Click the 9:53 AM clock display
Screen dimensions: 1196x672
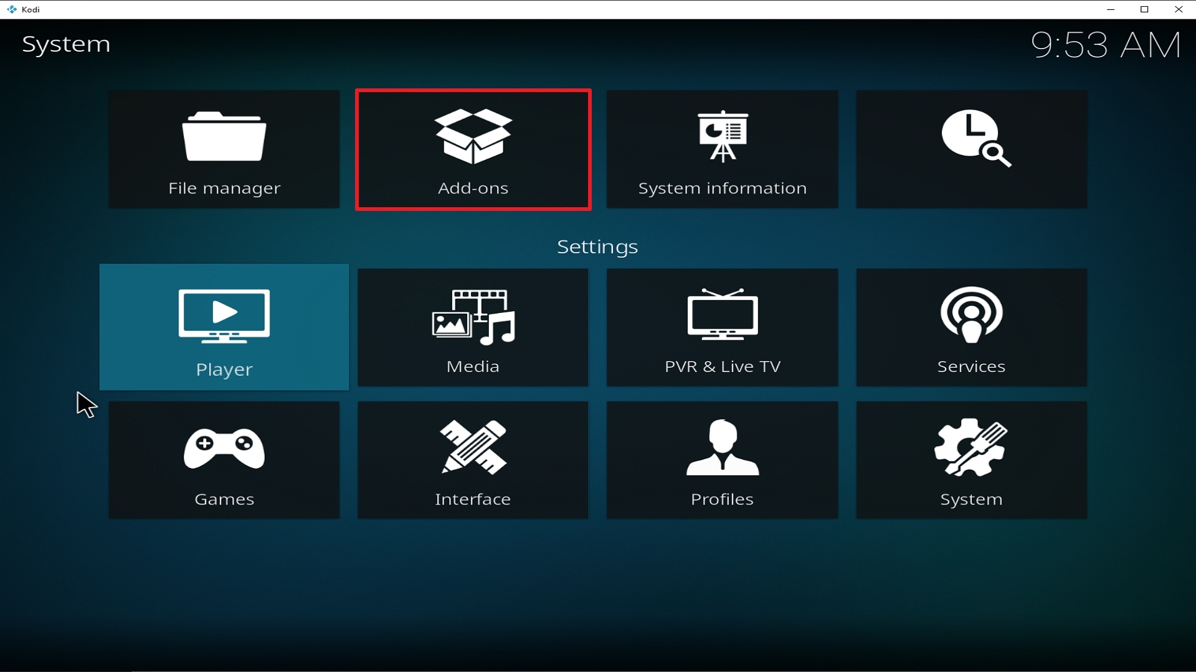click(x=1106, y=45)
